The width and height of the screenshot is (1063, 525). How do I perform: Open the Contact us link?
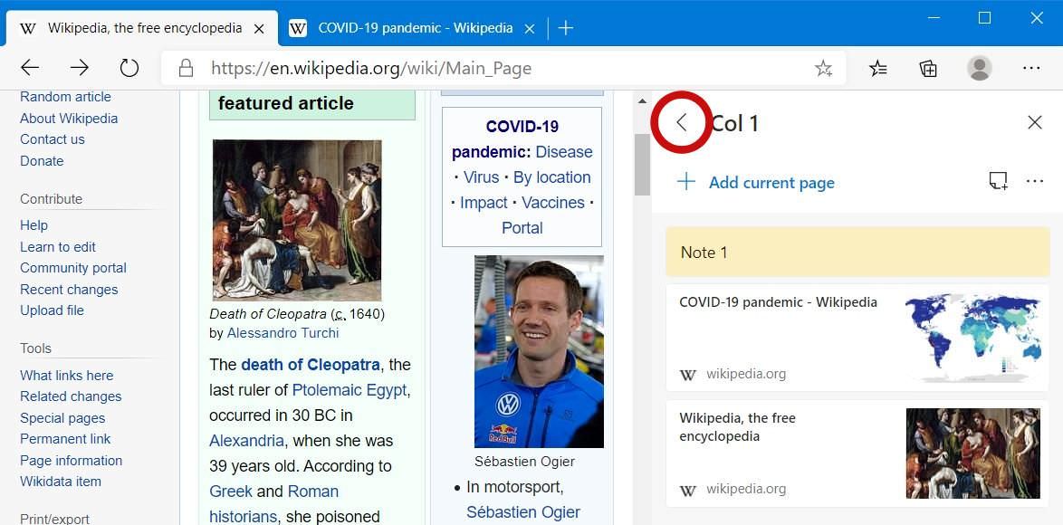pos(53,139)
